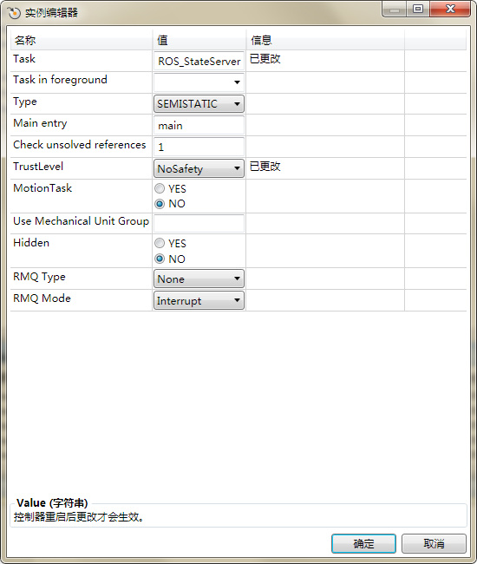Open the Task in foreground dropdown
This screenshot has height=564, width=477.
click(x=199, y=82)
